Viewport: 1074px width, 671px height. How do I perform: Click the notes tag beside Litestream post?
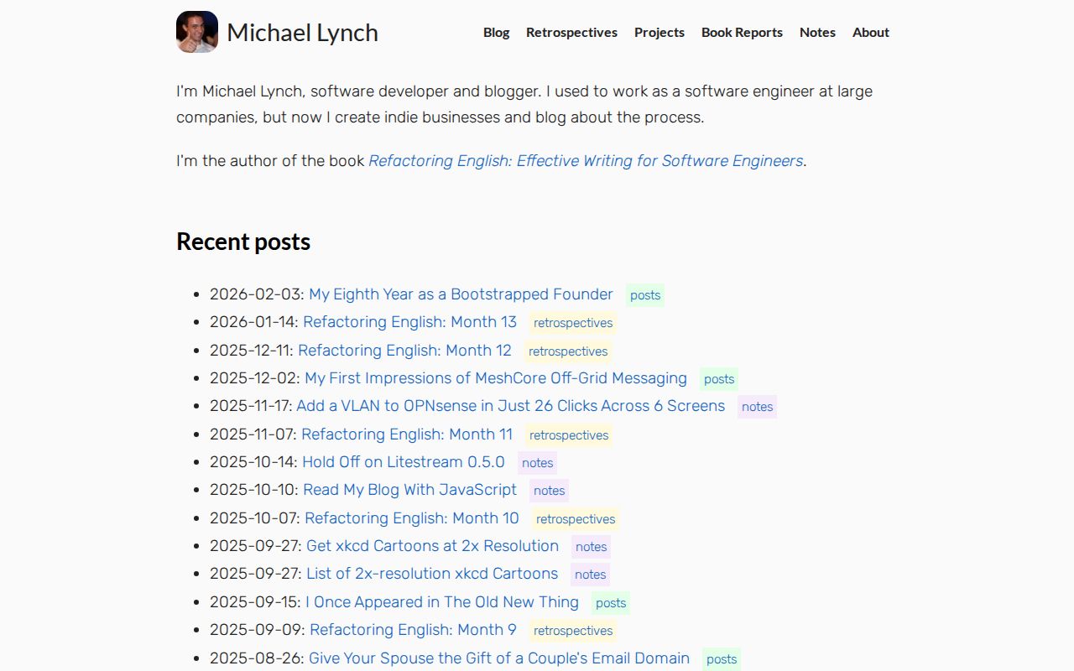click(x=537, y=463)
